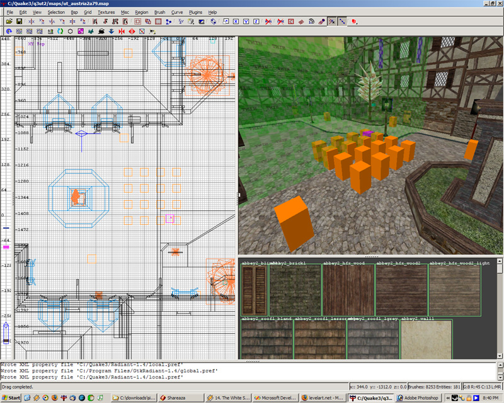Open the Bsp menu
The image size is (504, 403).
tap(74, 12)
